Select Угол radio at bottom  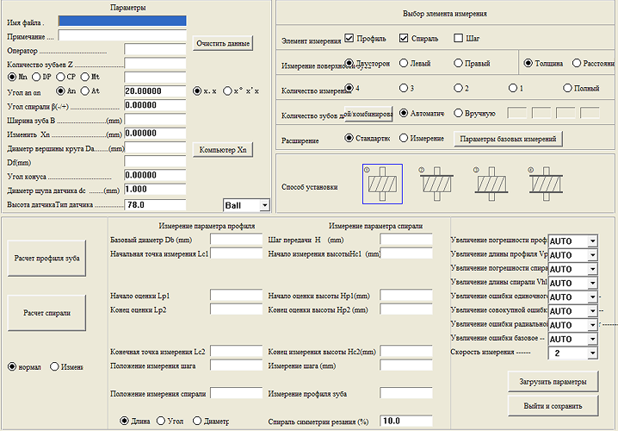[161, 421]
